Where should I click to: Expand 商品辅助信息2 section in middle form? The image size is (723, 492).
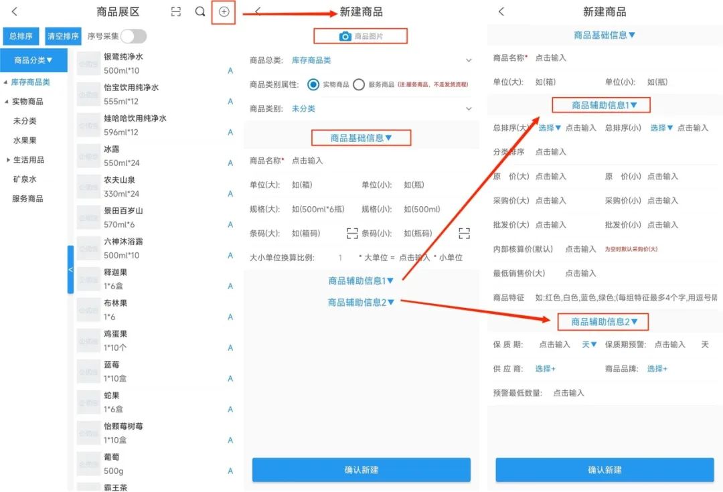pyautogui.click(x=361, y=303)
